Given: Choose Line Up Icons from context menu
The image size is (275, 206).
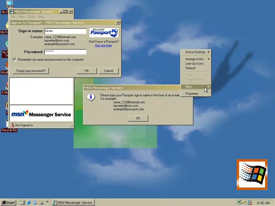Looking at the screenshot, I should [196, 64].
